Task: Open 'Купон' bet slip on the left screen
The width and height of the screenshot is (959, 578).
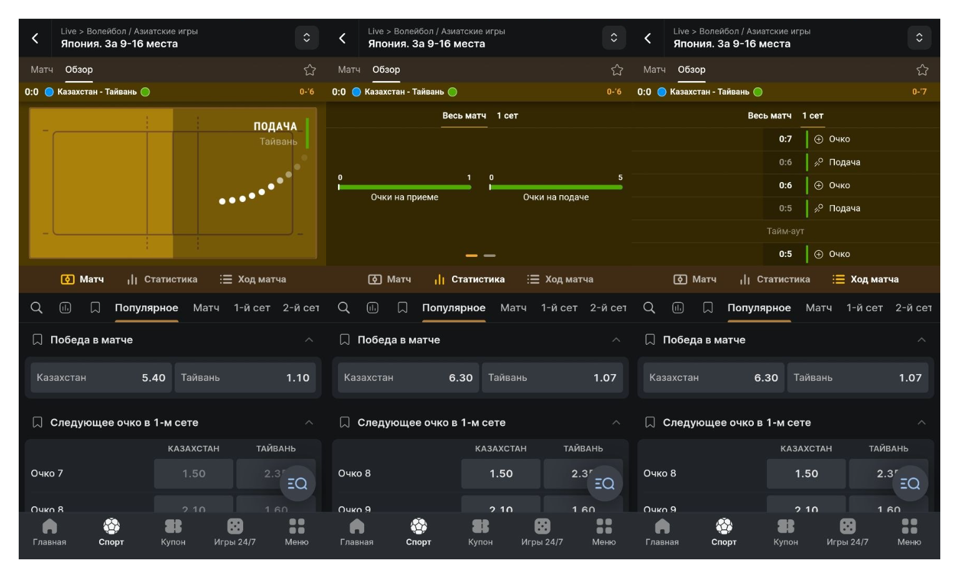Action: [173, 532]
